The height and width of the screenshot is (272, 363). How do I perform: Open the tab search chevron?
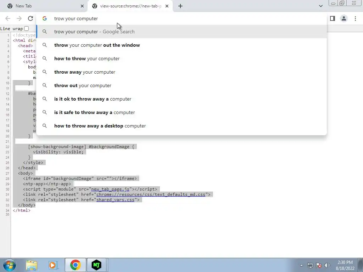pos(320,6)
